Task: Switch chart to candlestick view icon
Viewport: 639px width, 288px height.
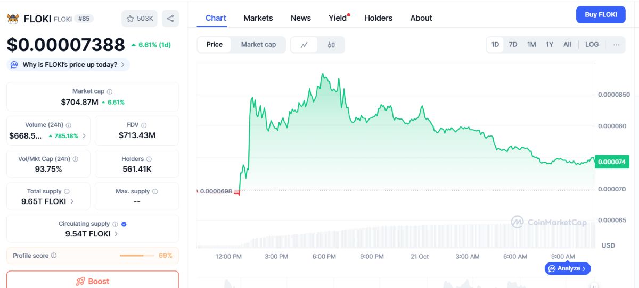Action: [331, 45]
